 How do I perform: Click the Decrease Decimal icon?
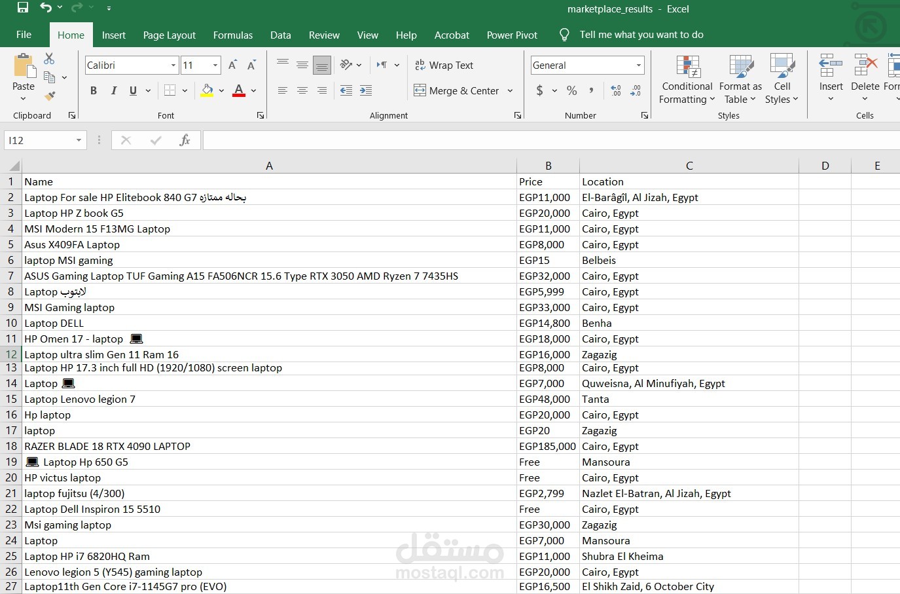coord(636,90)
